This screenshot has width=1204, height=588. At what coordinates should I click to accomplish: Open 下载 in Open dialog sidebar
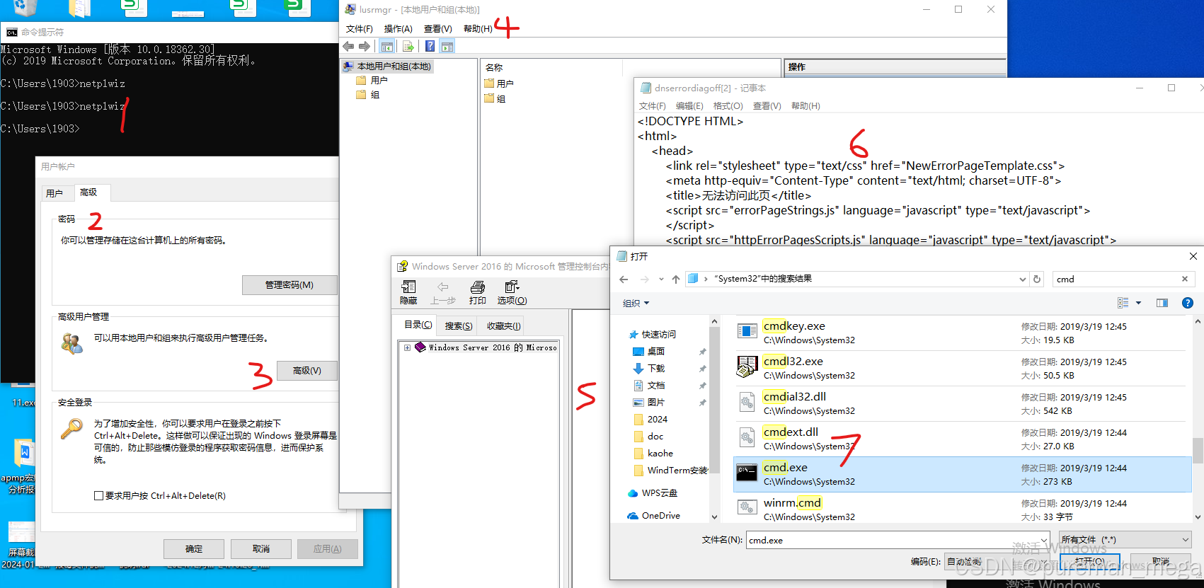[x=649, y=369]
